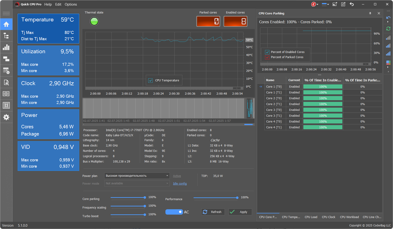This screenshot has width=393, height=229.
Task: Click the Utilization tile
Action: point(48,60)
